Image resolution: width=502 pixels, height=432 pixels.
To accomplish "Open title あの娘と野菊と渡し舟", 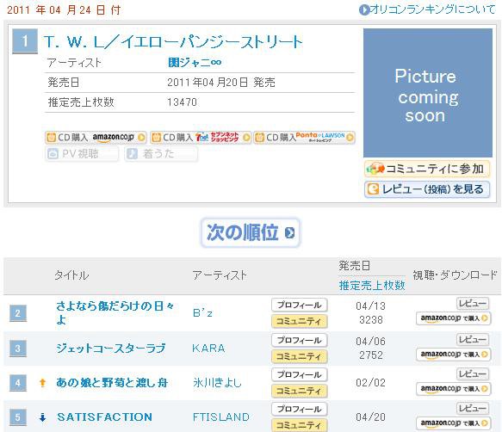I will [112, 382].
